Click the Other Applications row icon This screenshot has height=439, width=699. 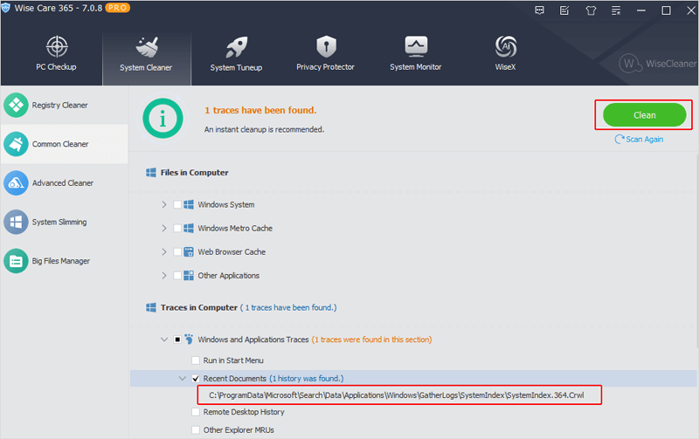click(x=189, y=275)
